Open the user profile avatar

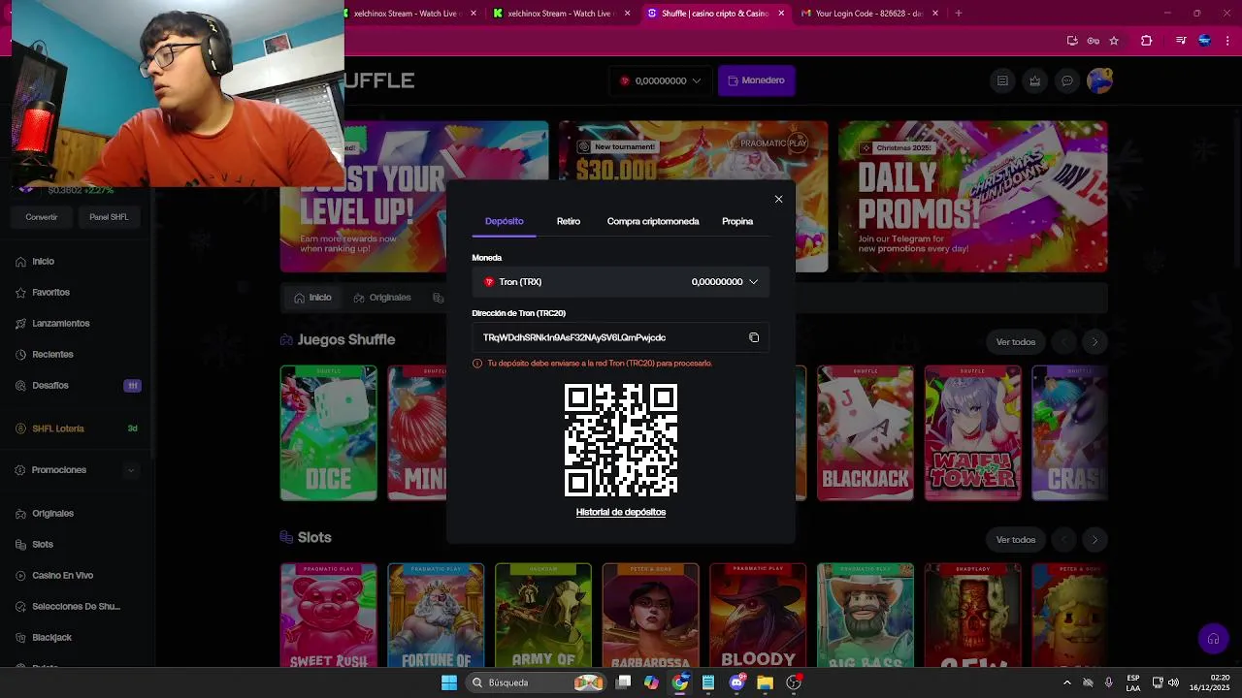1099,80
